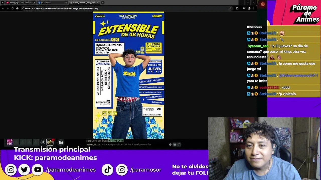The height and width of the screenshot is (180, 321).
Task: Click the Archivo file info chip
Action: [26, 8]
